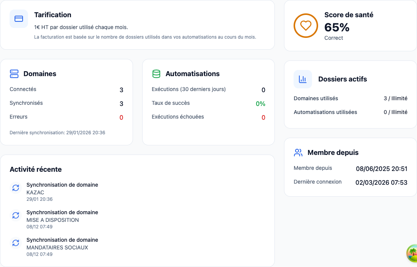Click the sync icon beside KAZAC activity
This screenshot has width=417, height=267.
click(15, 188)
